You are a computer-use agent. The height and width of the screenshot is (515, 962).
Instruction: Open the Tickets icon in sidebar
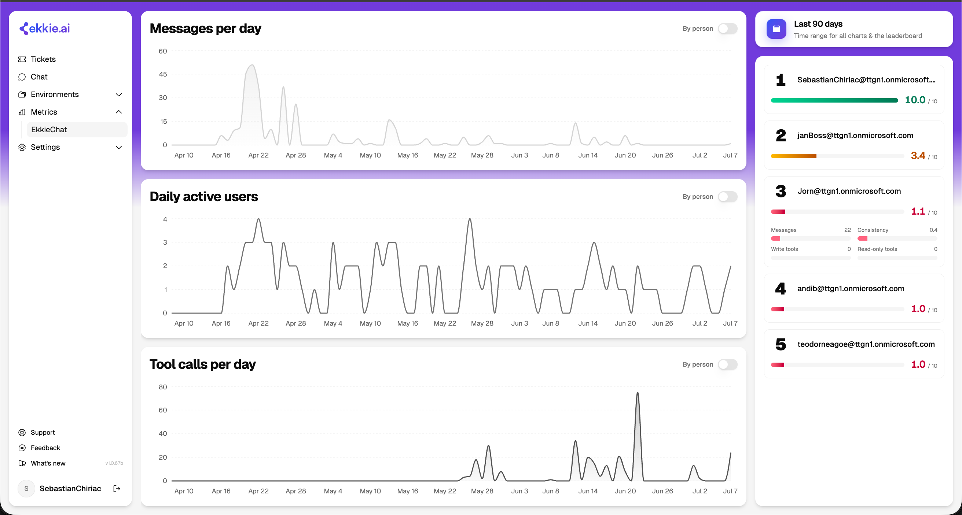pyautogui.click(x=22, y=59)
